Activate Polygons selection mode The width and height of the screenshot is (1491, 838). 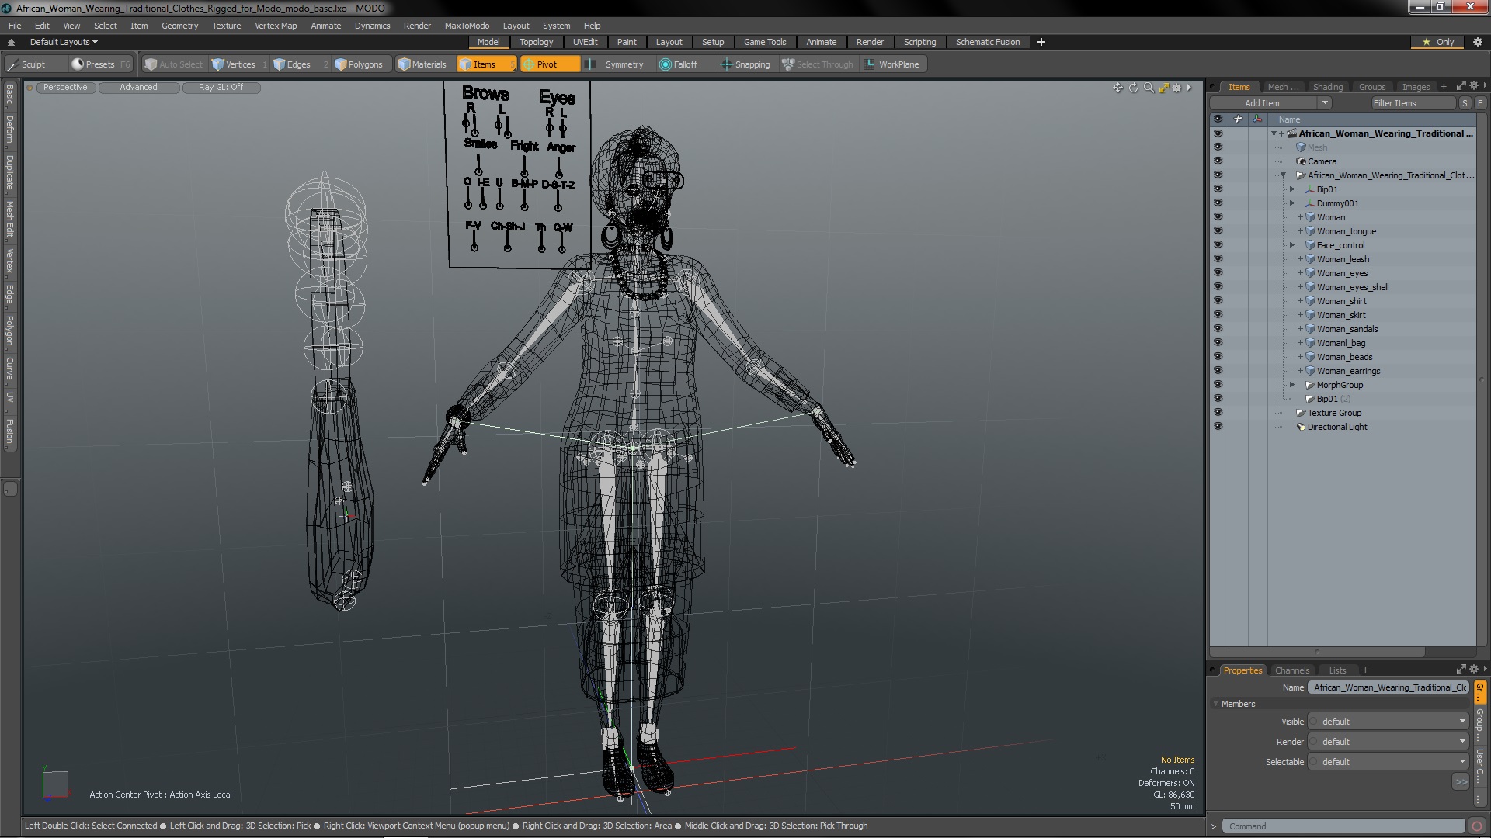pos(359,64)
